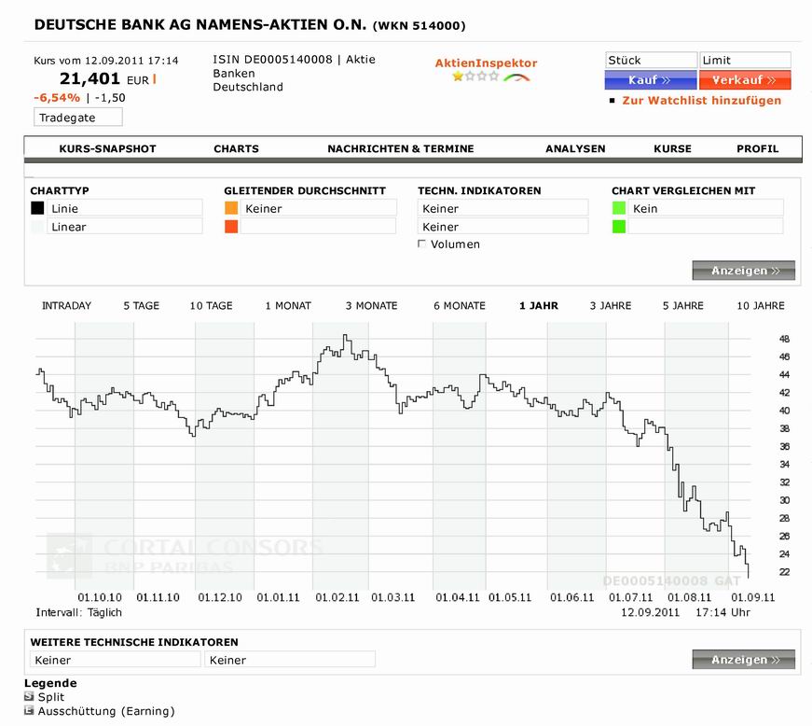The image size is (812, 726).
Task: Open Nachrichten & Termine tab
Action: pyautogui.click(x=401, y=148)
